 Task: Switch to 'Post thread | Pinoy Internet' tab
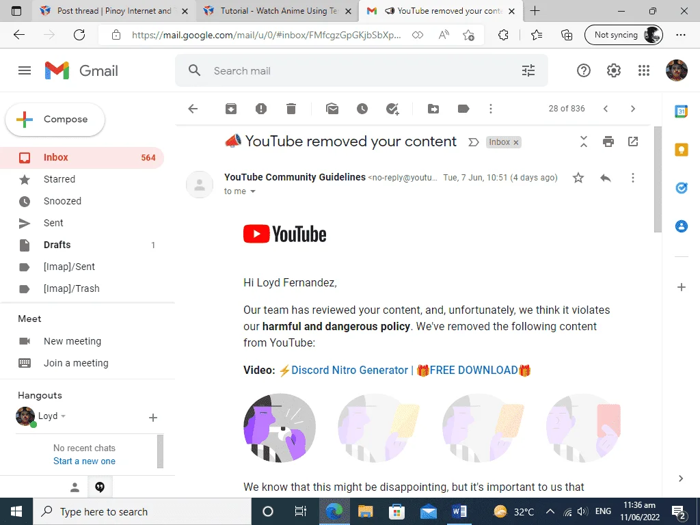(114, 11)
